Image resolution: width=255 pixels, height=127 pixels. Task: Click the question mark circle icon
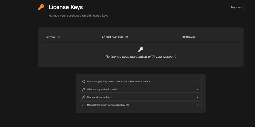coord(84,81)
